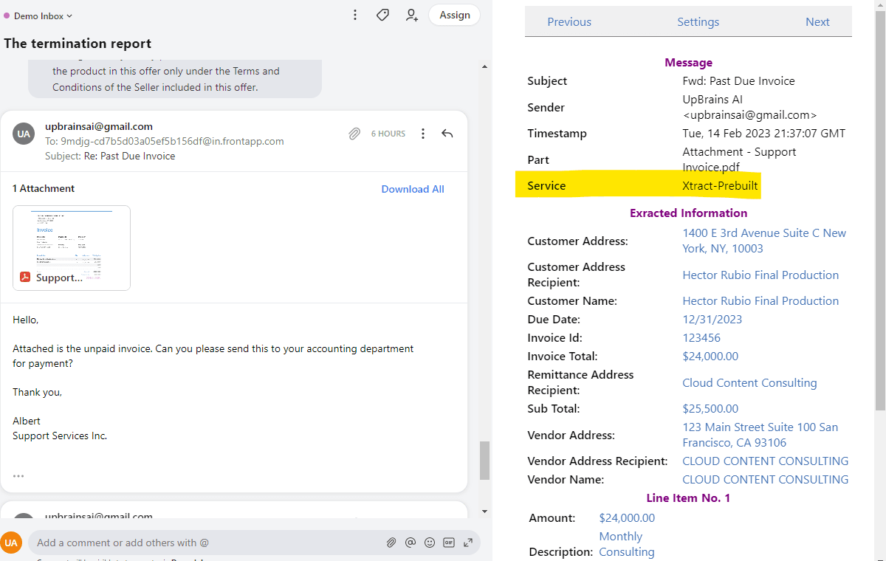886x561 pixels.
Task: Click the comment input field
Action: [x=207, y=543]
